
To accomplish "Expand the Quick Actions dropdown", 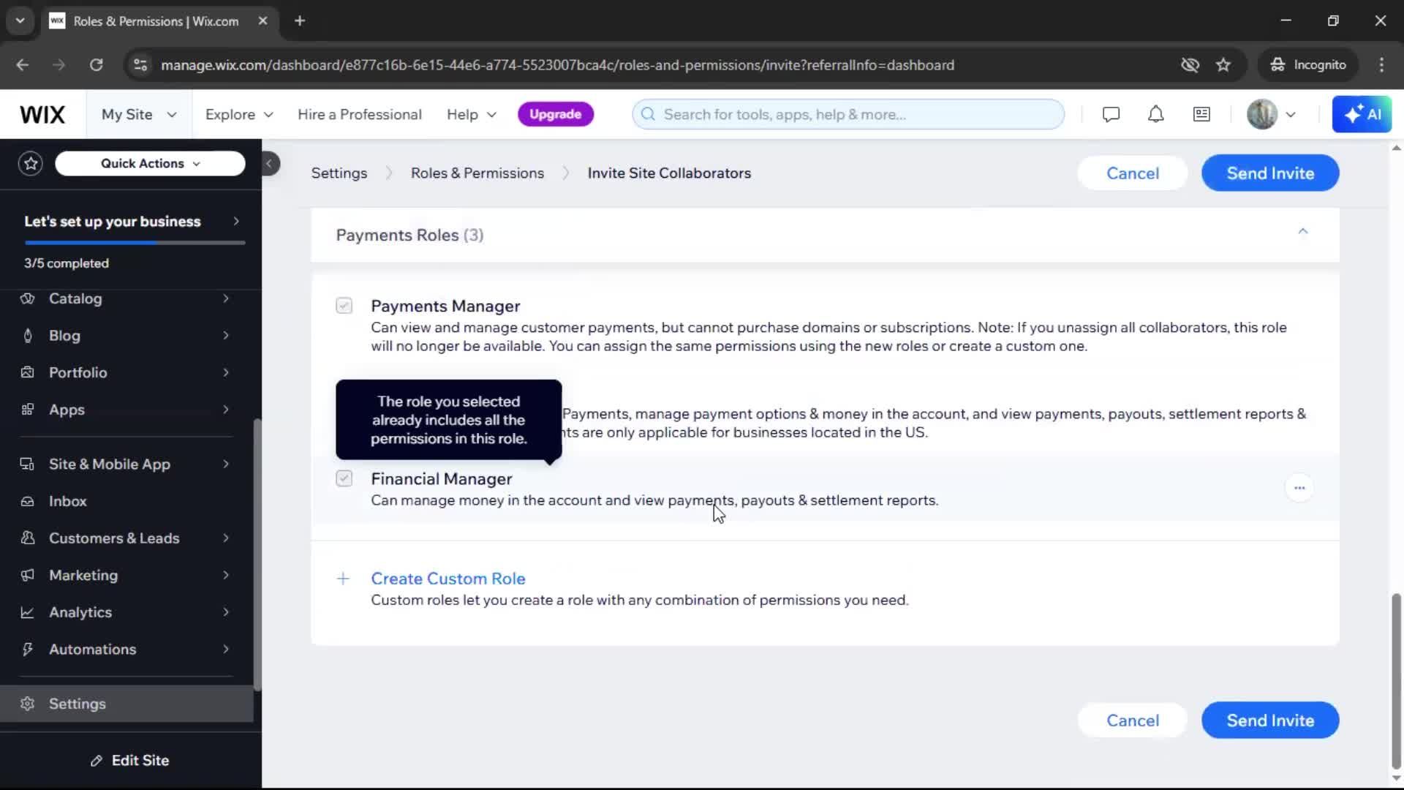I will point(150,163).
